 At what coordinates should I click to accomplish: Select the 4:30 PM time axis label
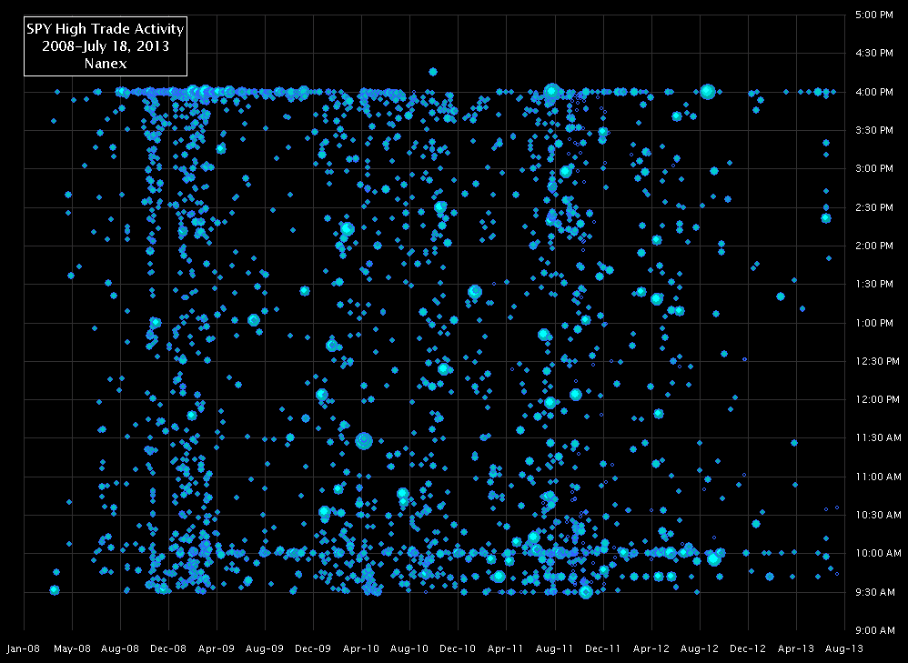point(873,54)
